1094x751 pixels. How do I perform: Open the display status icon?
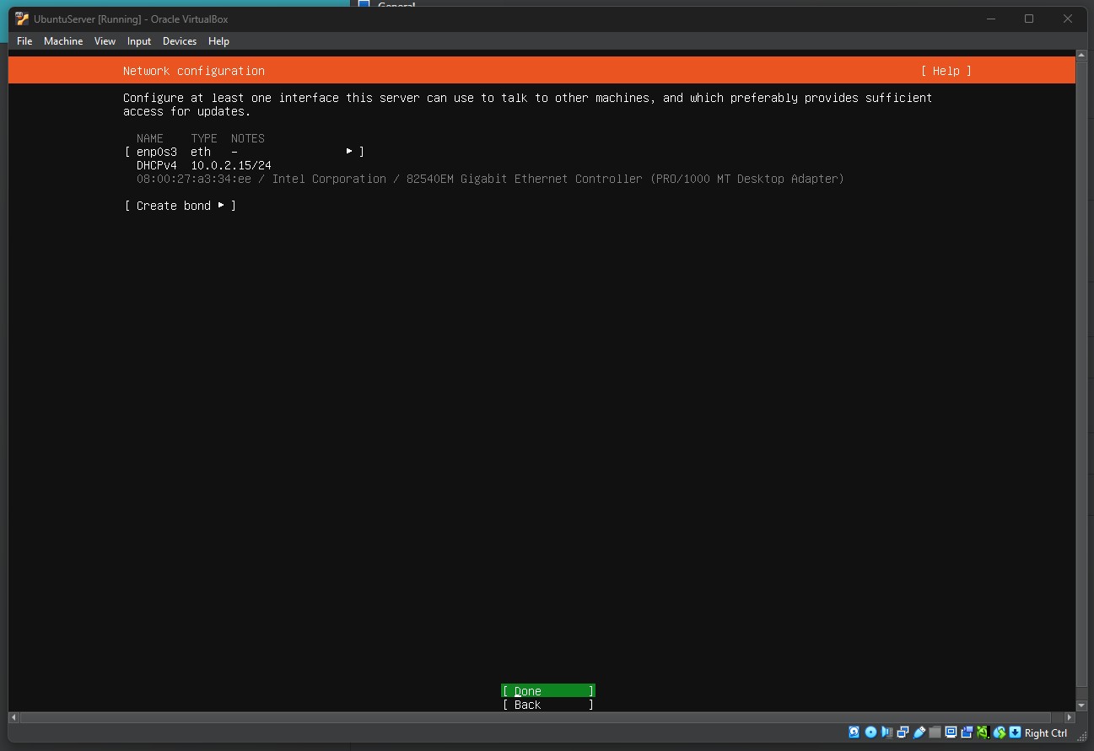951,732
